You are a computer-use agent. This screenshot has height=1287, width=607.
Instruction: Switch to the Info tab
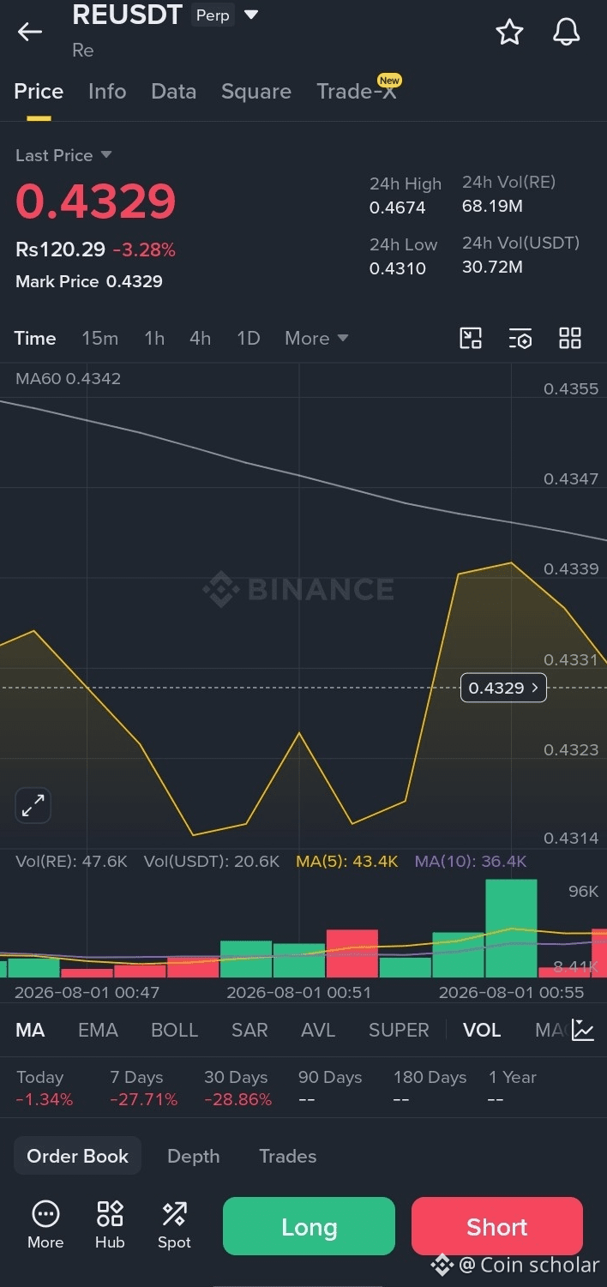pyautogui.click(x=107, y=91)
